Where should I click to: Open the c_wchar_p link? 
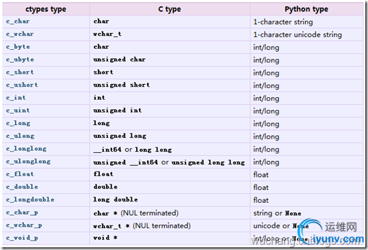(x=24, y=225)
